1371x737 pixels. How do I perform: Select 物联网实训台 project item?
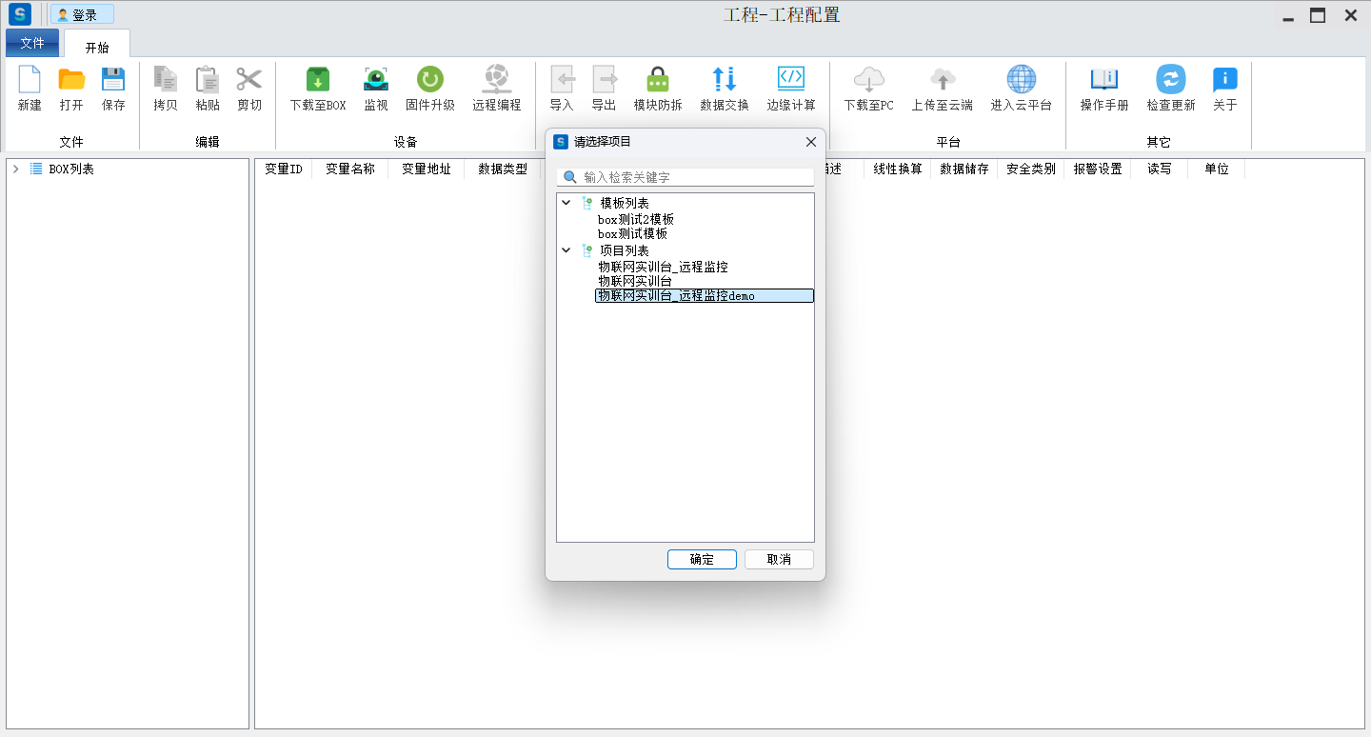pyautogui.click(x=635, y=281)
